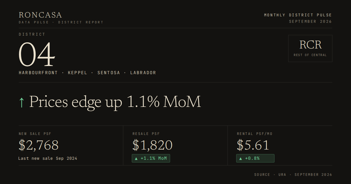Click the Harbourfront area label
Viewport: 351px width, 184px height.
38,73
